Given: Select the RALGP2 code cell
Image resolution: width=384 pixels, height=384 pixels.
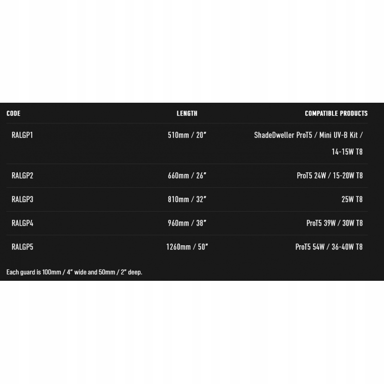Looking at the screenshot, I should tap(22, 176).
